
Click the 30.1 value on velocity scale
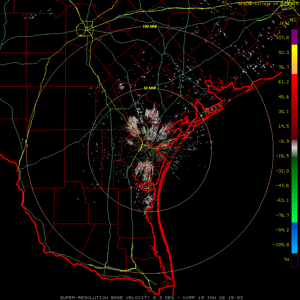(284, 112)
